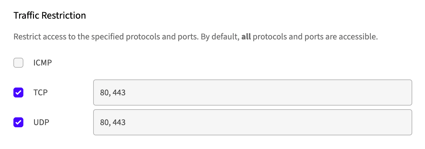425x149 pixels.
Task: Click "80, 443" text in the UDP field
Action: point(113,122)
